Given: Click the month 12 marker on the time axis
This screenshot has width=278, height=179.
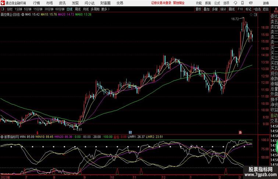Looking at the screenshot, I should 164,177.
